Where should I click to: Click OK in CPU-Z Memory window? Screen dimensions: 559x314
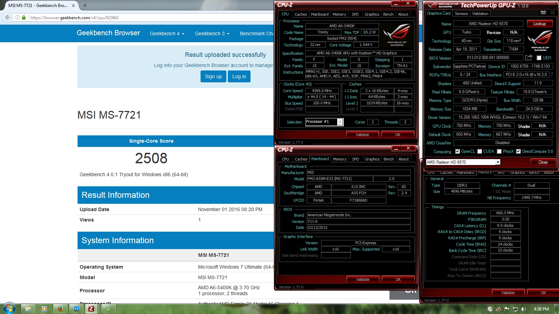click(543, 293)
